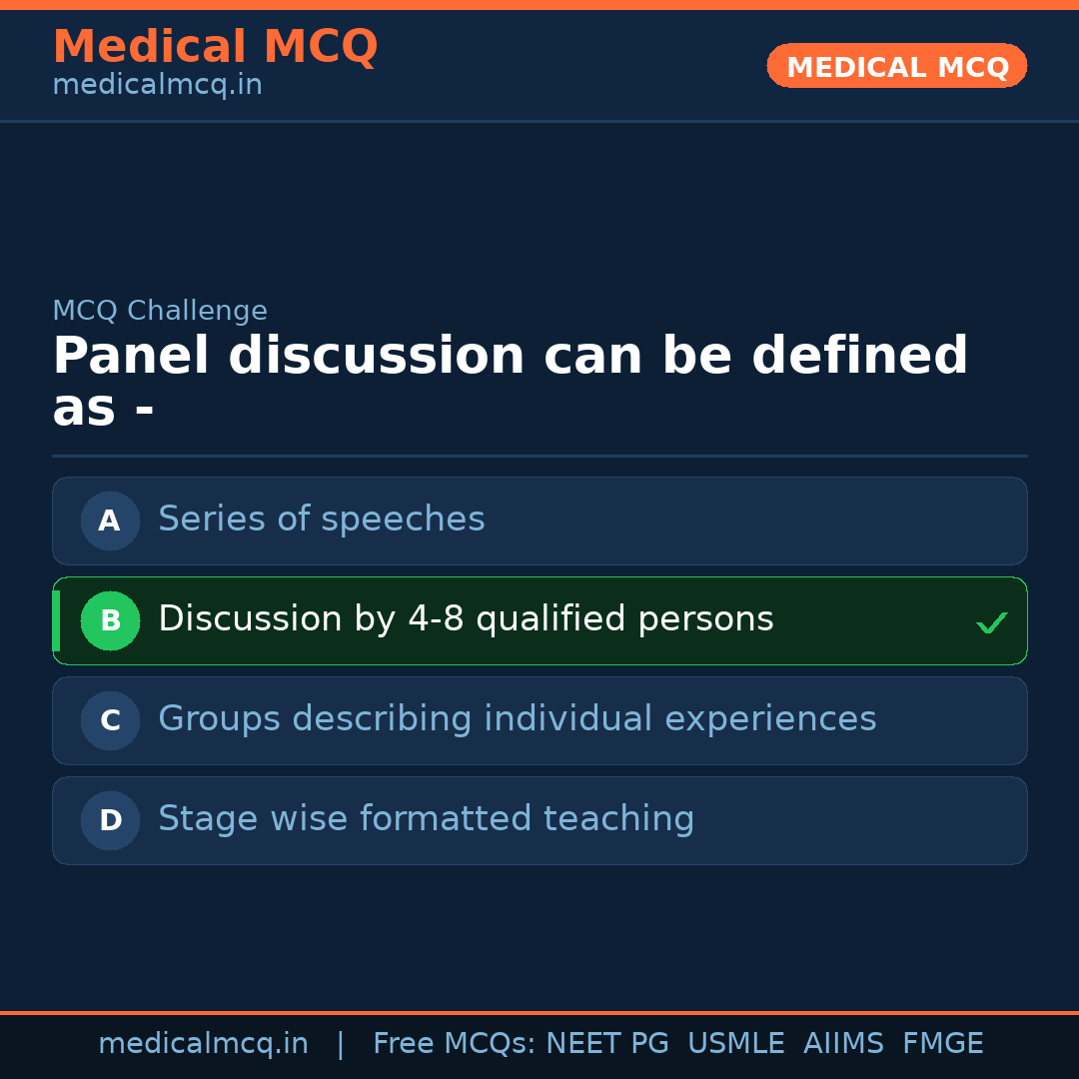This screenshot has height=1079, width=1079.
Task: Click the orange Medical MCQ header title
Action: pyautogui.click(x=215, y=47)
